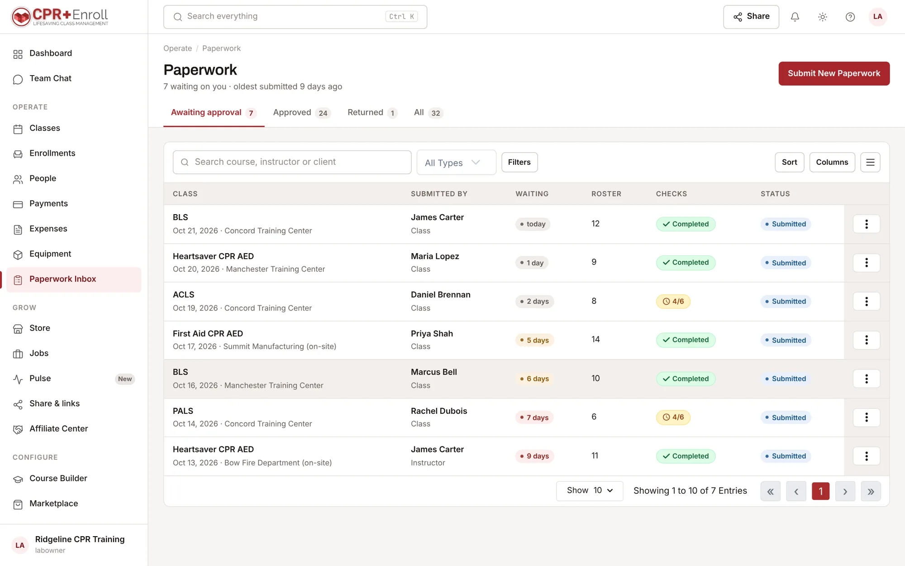Jump to last page double arrow
Viewport: 905px width, 566px height.
871,491
